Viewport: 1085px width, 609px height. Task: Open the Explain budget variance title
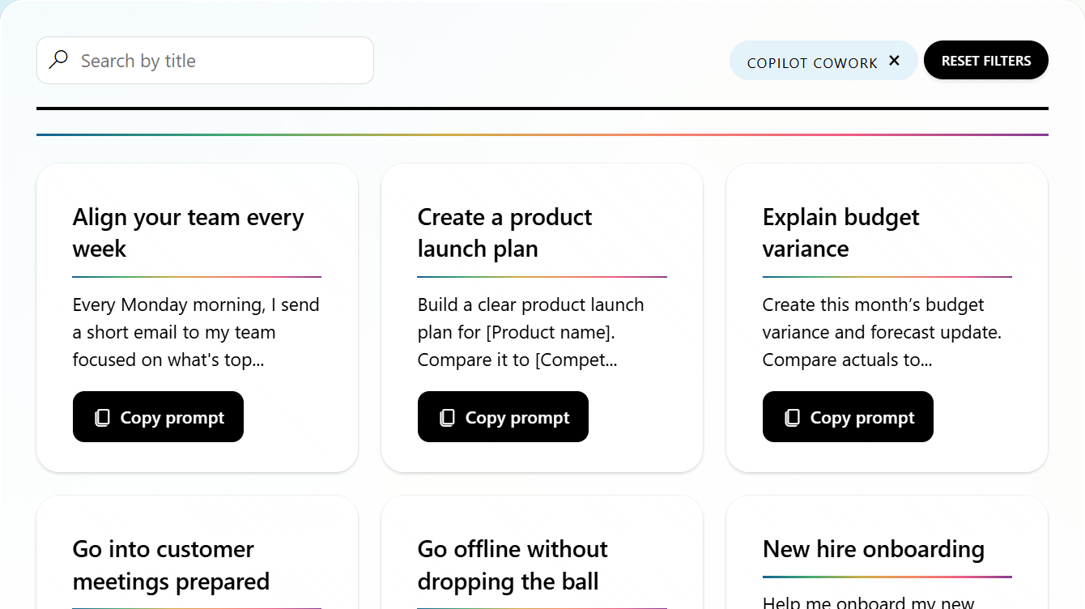click(x=841, y=232)
